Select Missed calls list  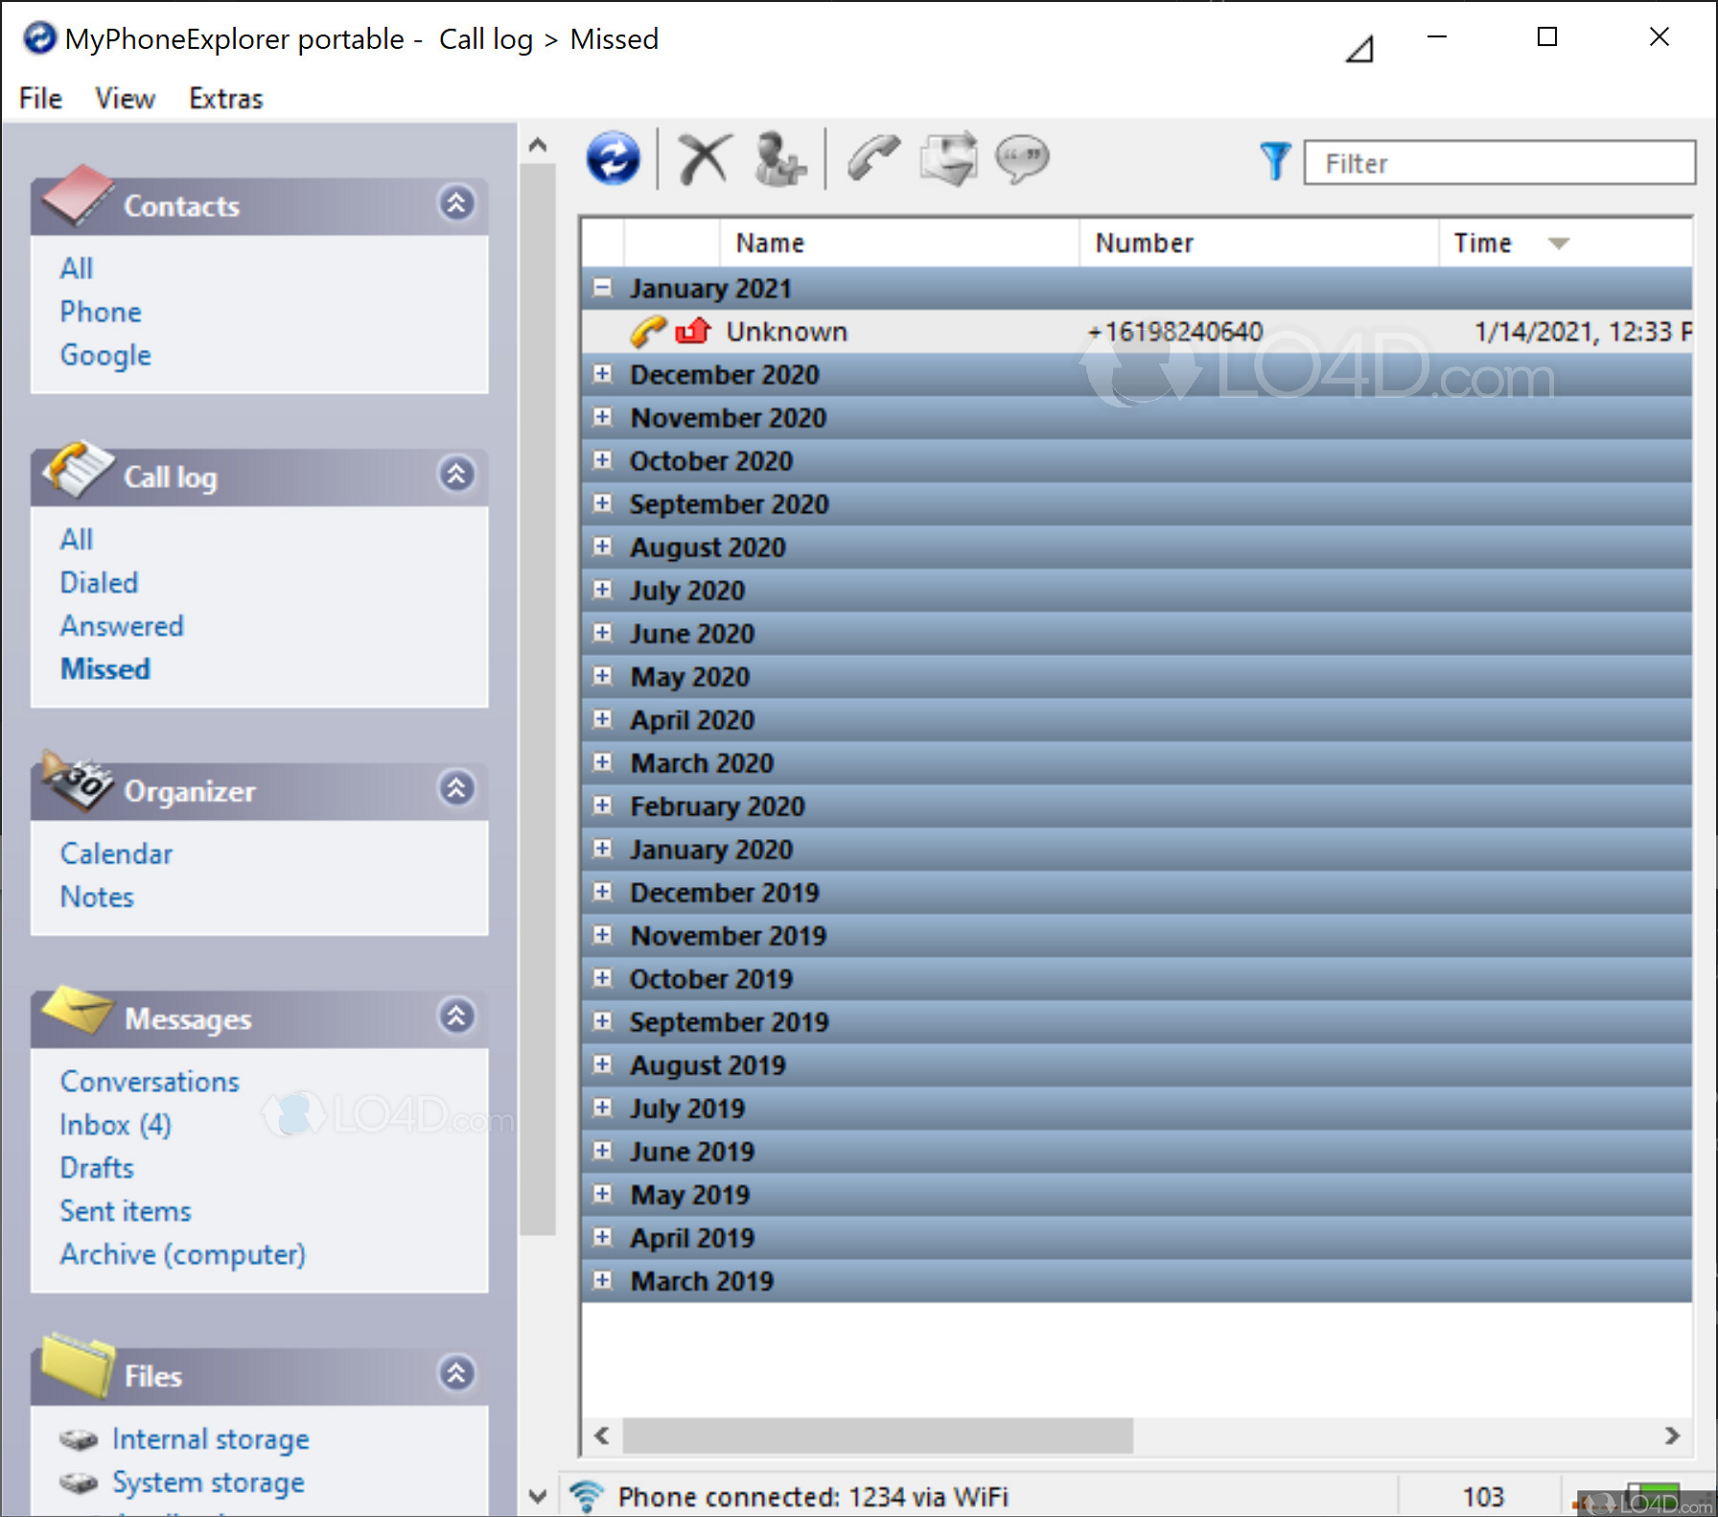tap(105, 668)
